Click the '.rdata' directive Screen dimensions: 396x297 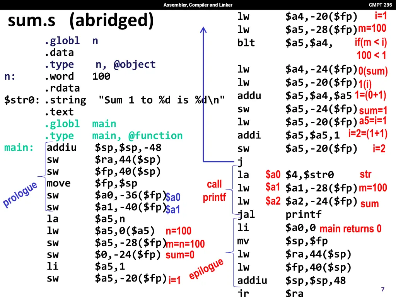click(62, 88)
